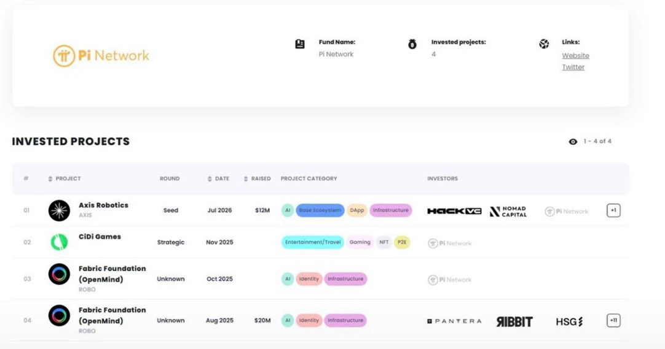Click Identity tag in Aug 2025 row
Screen dimensions: 665x349
pyautogui.click(x=309, y=321)
